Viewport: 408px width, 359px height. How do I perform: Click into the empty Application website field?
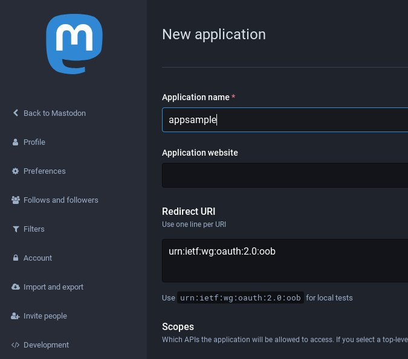pos(285,175)
